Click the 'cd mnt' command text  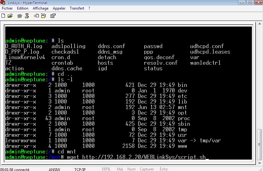(x=67, y=152)
